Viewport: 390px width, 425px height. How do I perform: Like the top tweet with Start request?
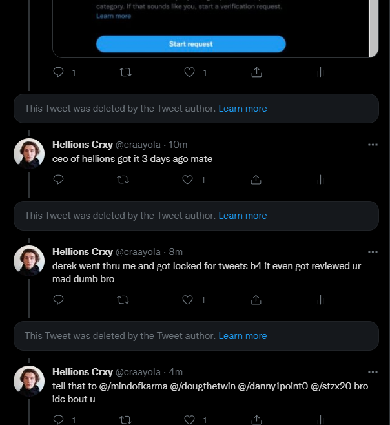click(189, 72)
